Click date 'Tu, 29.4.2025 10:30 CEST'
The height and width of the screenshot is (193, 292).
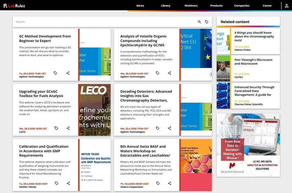click(33, 184)
